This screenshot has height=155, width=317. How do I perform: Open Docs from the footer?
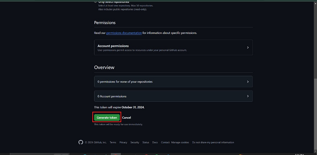[155, 142]
